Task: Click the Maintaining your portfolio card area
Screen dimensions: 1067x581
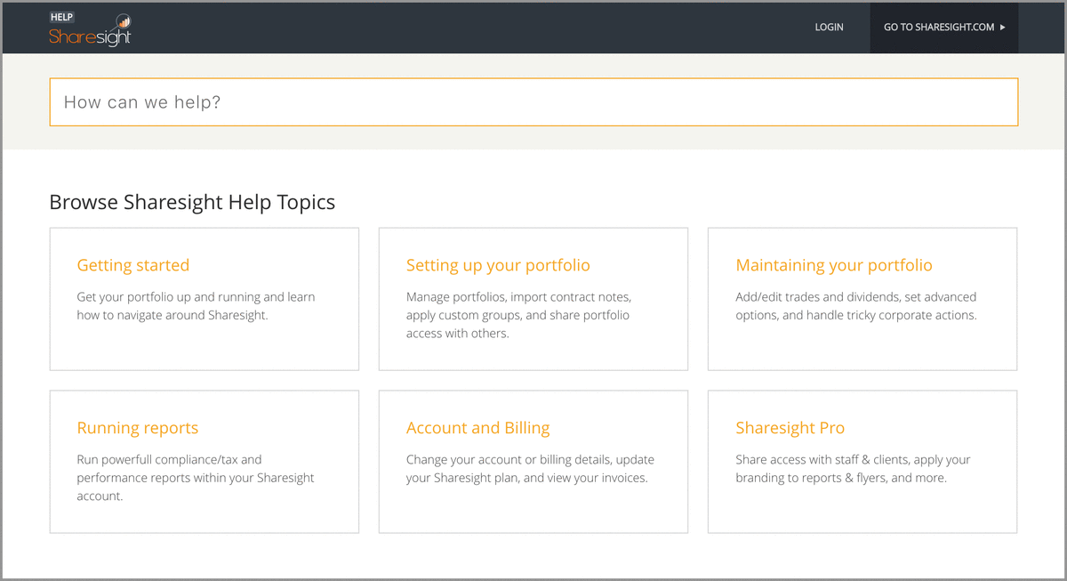Action: (x=862, y=299)
